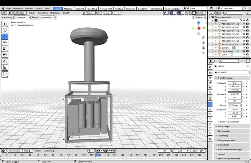Toggle the Collection exclude checkbox
This screenshot has height=163, width=251.
240,20
